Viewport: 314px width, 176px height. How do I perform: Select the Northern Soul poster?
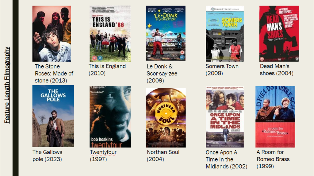[x=166, y=118]
